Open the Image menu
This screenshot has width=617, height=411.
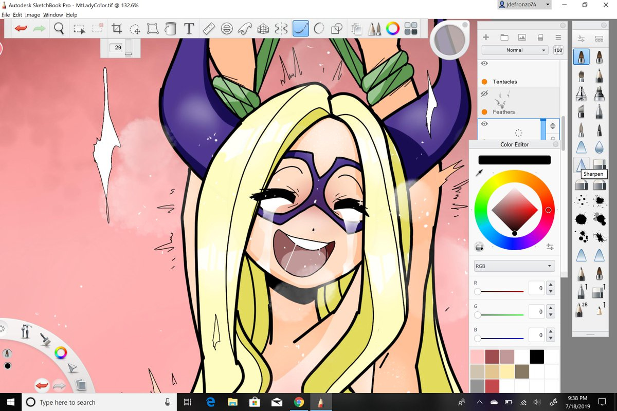[x=32, y=15]
